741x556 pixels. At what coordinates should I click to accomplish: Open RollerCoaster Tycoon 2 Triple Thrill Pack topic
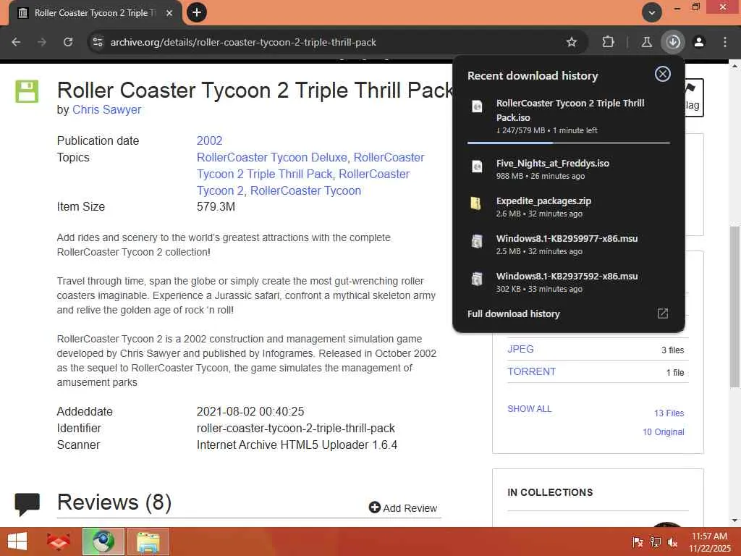265,174
